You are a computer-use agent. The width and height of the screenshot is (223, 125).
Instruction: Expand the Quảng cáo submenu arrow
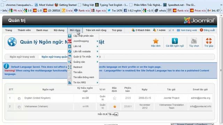click(98, 62)
